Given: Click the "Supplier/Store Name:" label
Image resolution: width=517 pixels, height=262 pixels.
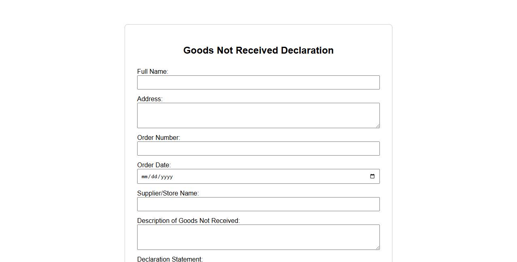Looking at the screenshot, I should [168, 193].
